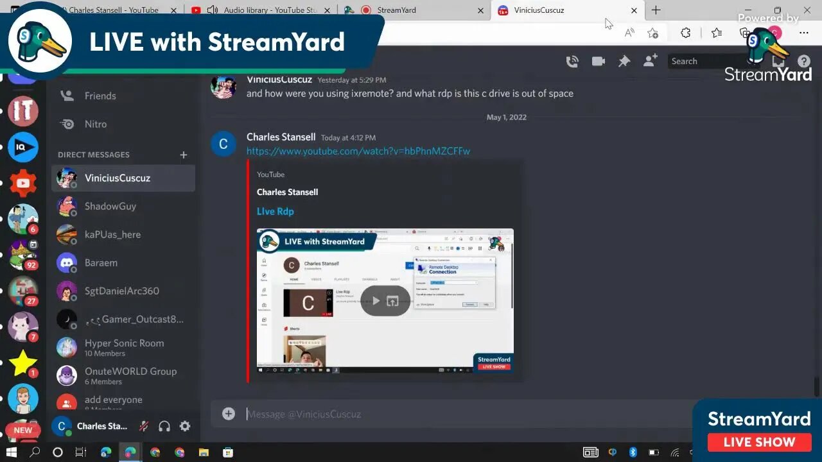Image resolution: width=822 pixels, height=462 pixels.
Task: Open File Explorer from the taskbar
Action: click(x=204, y=452)
